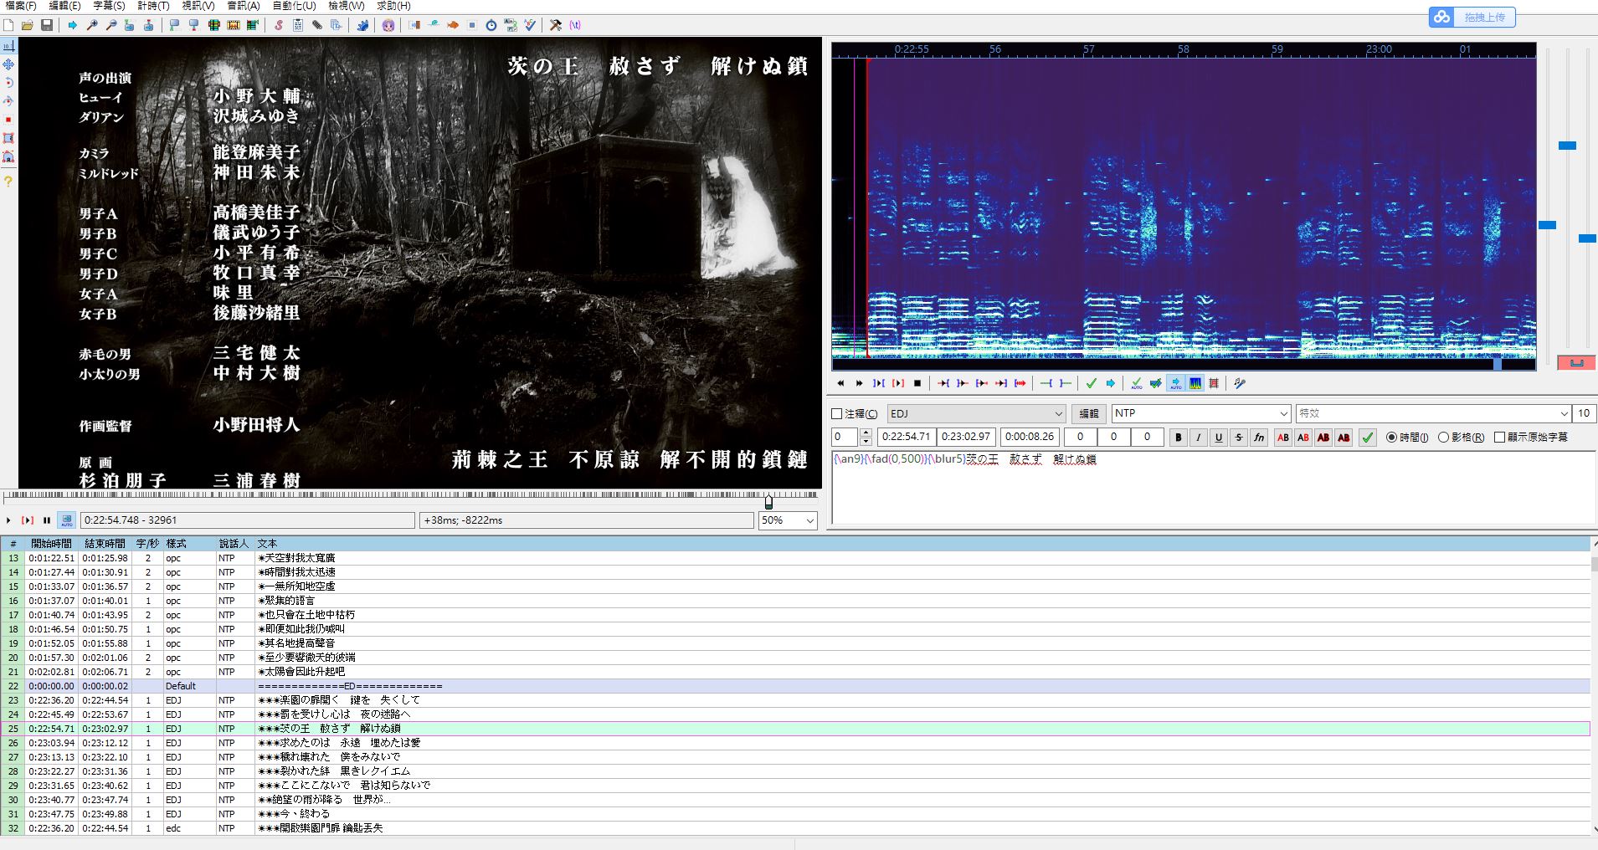Save subtitles with the floppy disk icon
1598x850 pixels.
point(47,25)
